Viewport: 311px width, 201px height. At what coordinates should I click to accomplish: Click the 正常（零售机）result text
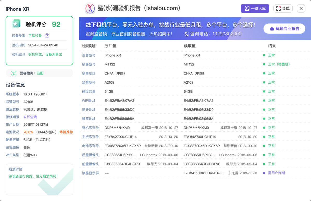point(279,64)
